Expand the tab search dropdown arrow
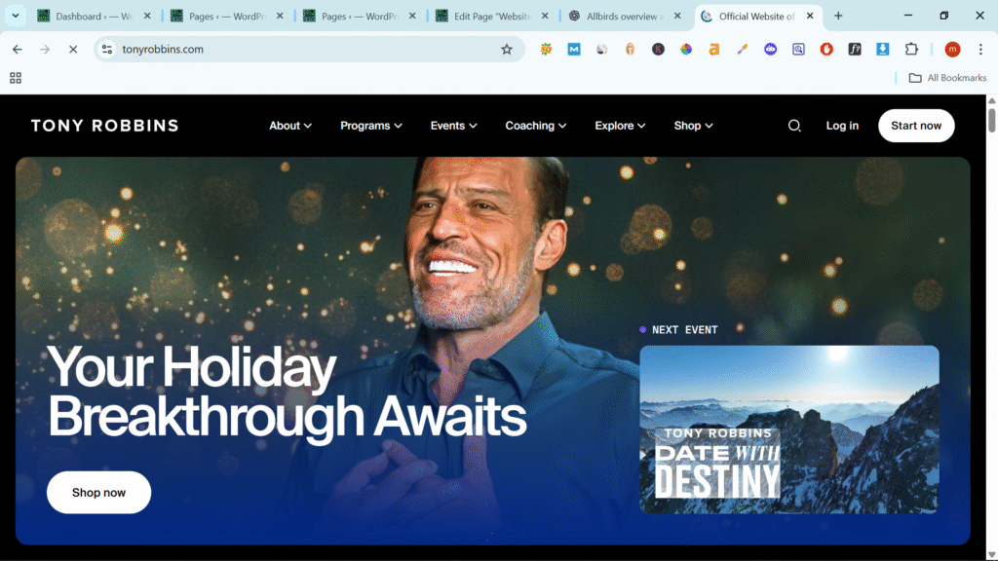The width and height of the screenshot is (998, 561). click(x=16, y=16)
